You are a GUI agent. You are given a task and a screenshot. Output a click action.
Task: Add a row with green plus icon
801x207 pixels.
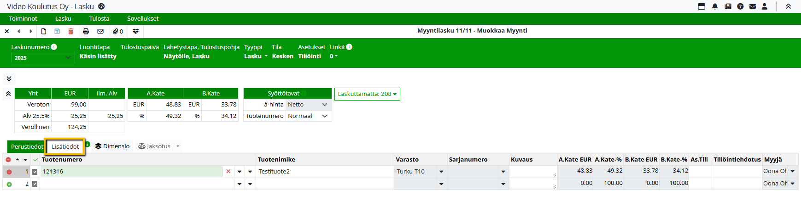(9, 184)
